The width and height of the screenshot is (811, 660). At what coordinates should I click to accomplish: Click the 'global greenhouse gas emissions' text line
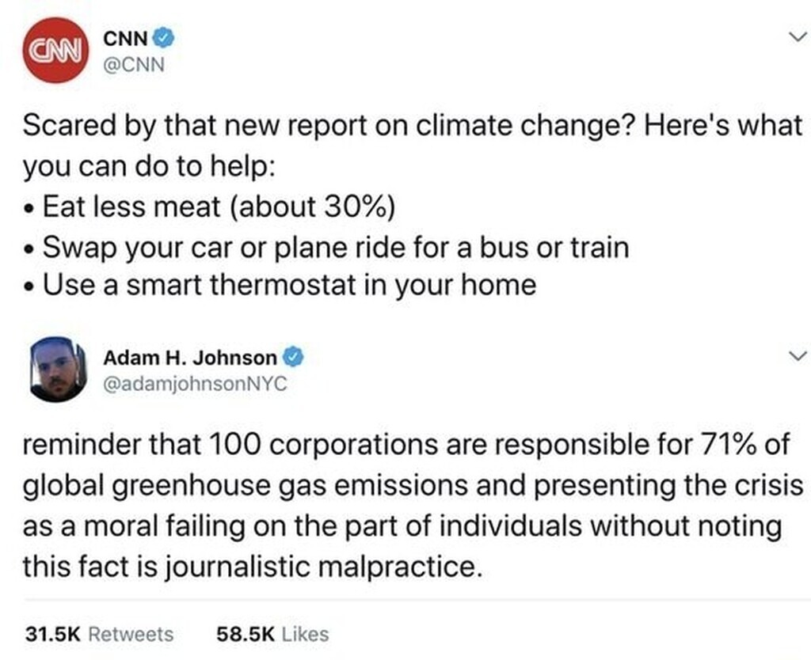click(x=413, y=486)
